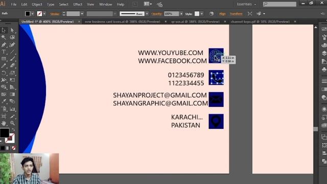
Task: Select the Direct Selection tool
Action: [12, 30]
